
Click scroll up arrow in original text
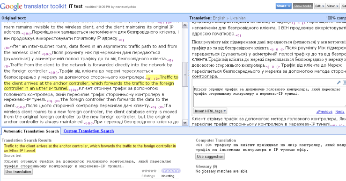185,25
